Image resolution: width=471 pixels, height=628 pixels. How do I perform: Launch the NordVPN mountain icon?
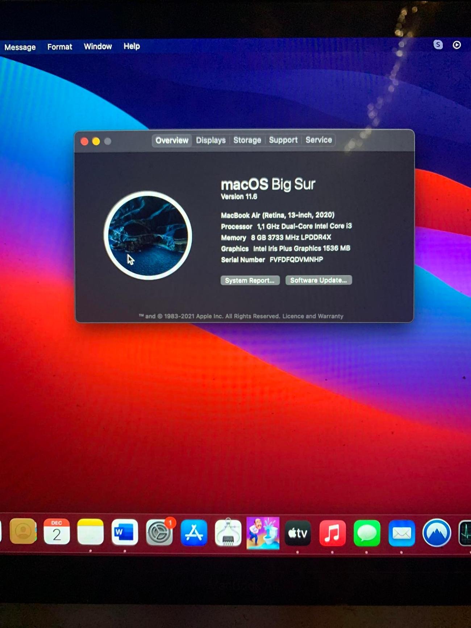pos(437,533)
